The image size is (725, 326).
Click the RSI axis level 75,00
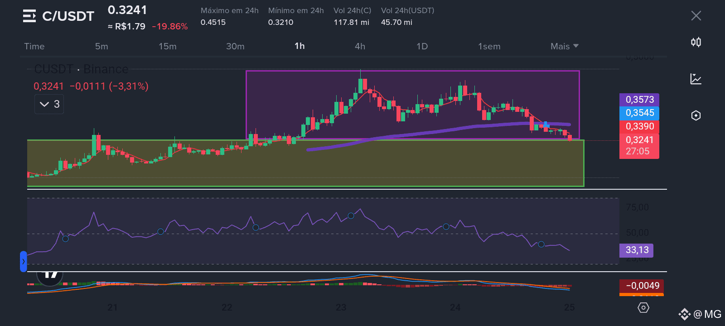(637, 207)
